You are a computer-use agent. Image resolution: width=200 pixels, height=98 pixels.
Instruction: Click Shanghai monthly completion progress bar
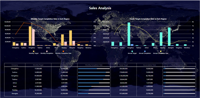(94, 93)
